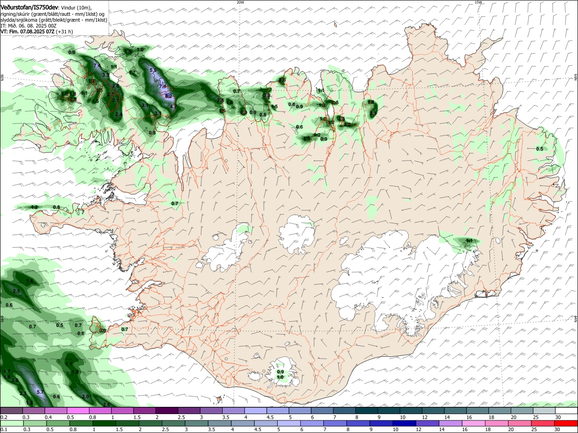Screen dimensions: 578x433
Task: Click the 'VT: Fim. 07.08.2025 07Z (+31 h)' line
Action: click(x=37, y=32)
